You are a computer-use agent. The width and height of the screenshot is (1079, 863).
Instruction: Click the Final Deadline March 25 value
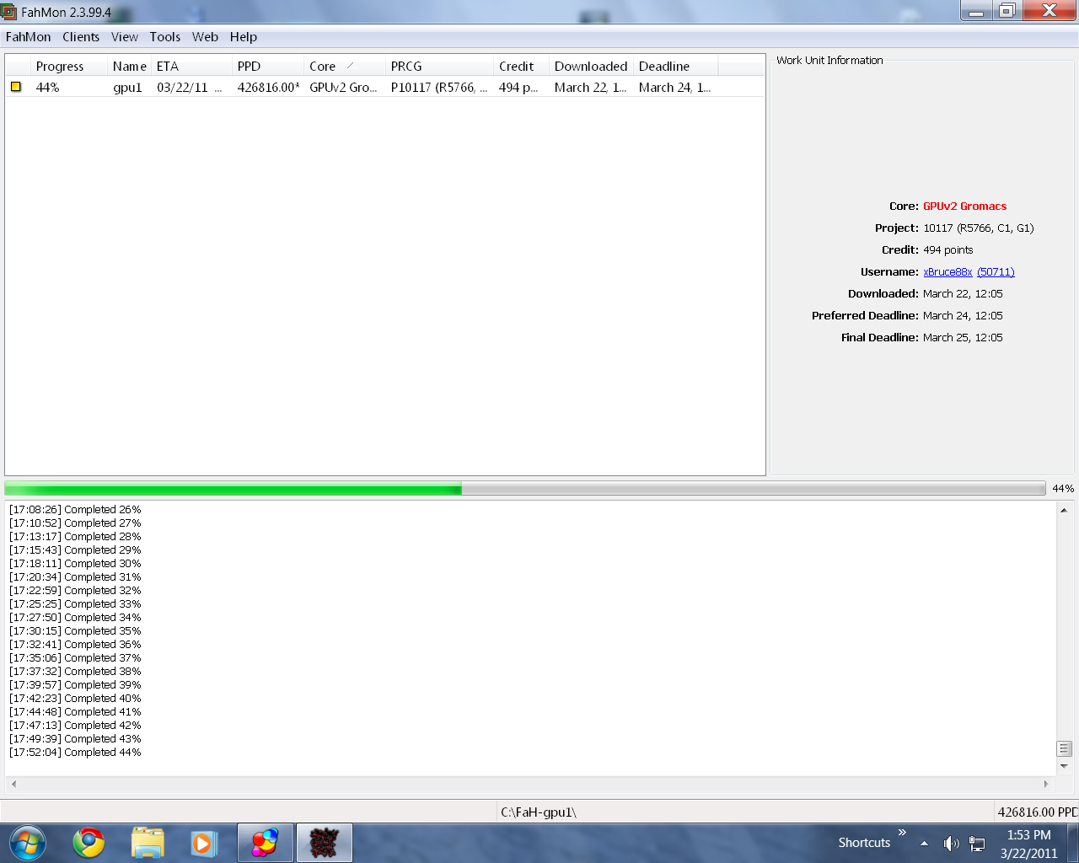pos(963,338)
